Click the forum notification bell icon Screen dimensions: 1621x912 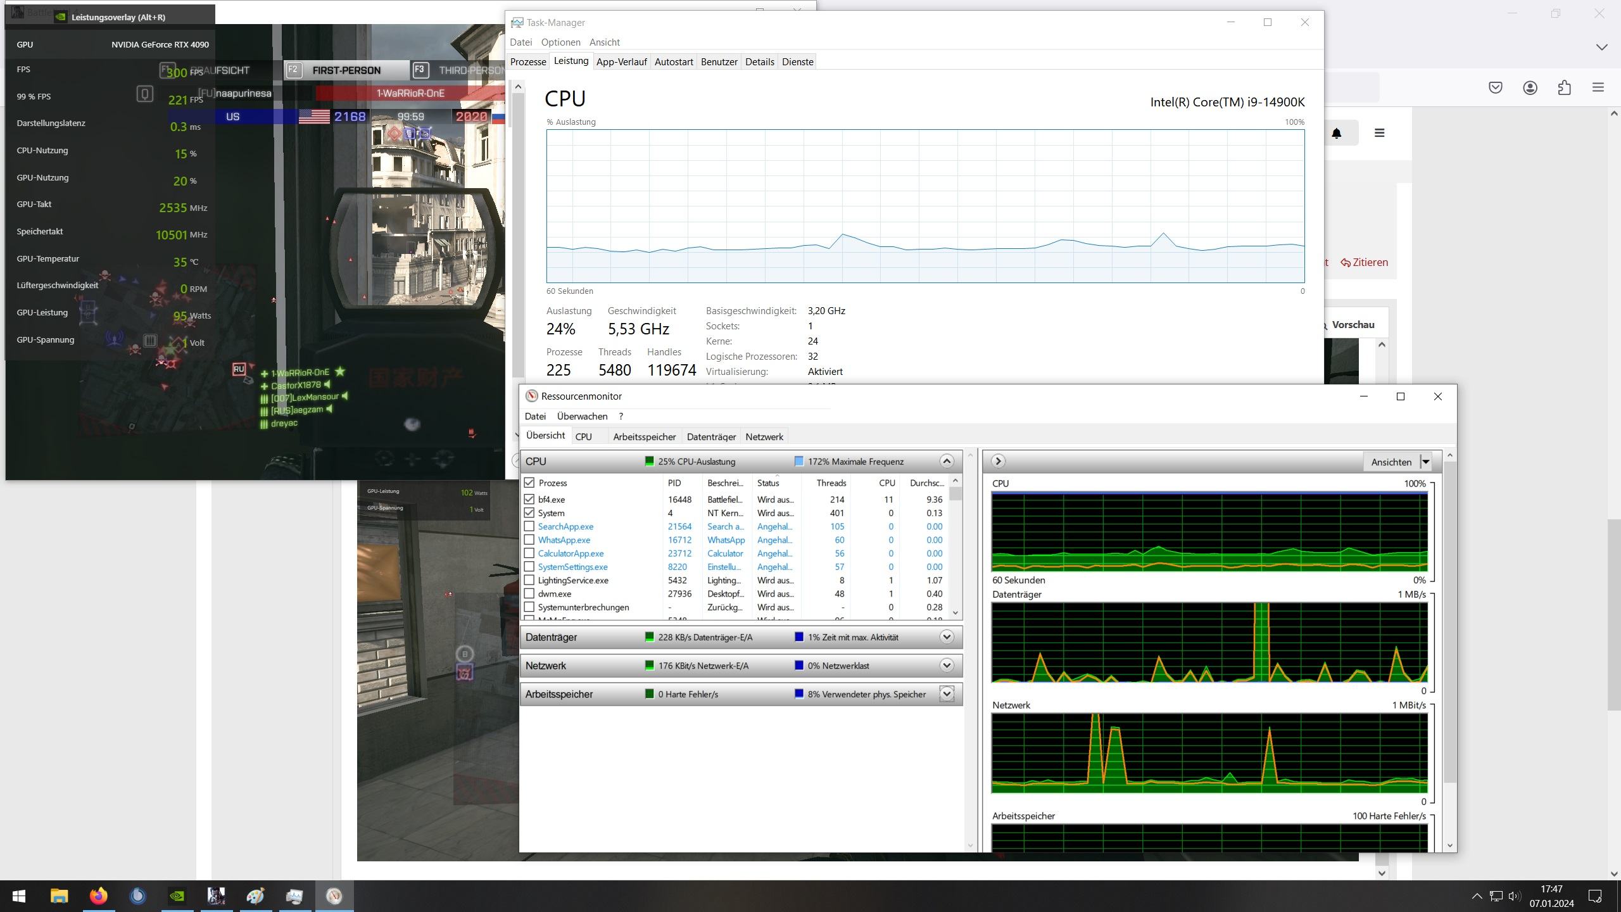(x=1336, y=133)
